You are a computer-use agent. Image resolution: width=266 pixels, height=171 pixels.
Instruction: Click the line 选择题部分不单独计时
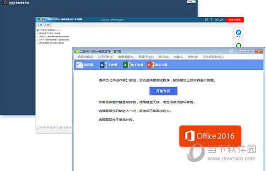click(x=116, y=120)
